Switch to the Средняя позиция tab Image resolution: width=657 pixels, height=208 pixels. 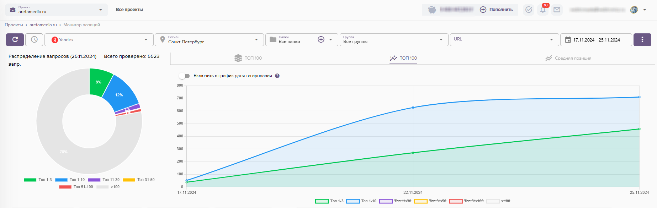pyautogui.click(x=568, y=58)
